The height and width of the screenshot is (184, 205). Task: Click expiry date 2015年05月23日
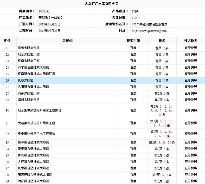pyautogui.click(x=49, y=31)
